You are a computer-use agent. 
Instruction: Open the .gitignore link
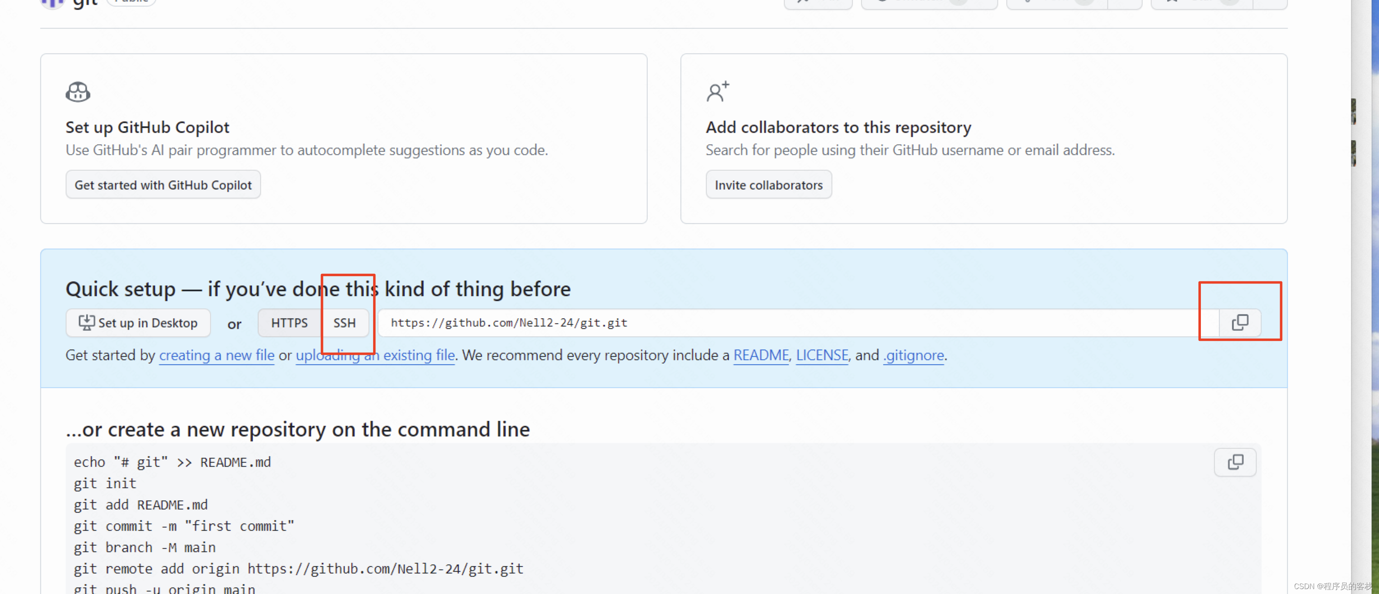(913, 355)
